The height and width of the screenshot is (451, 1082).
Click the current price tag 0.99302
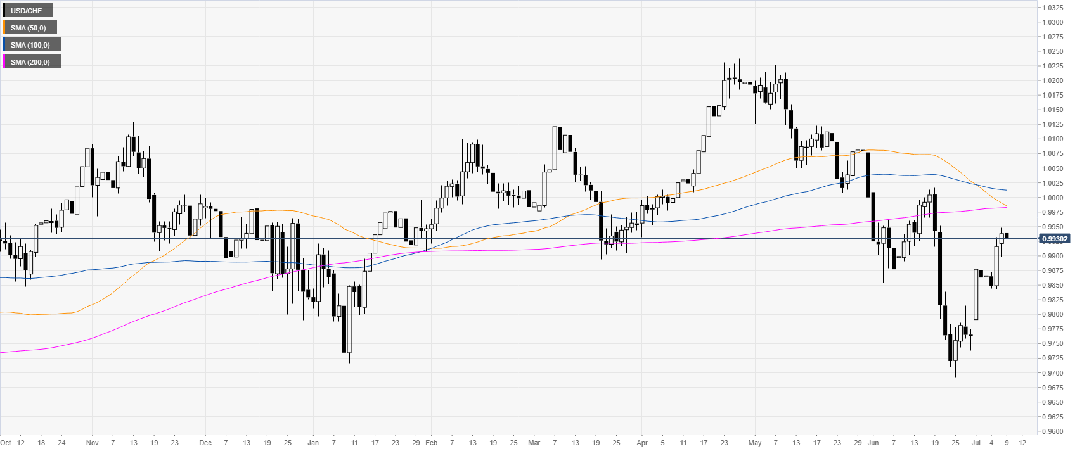[1054, 239]
